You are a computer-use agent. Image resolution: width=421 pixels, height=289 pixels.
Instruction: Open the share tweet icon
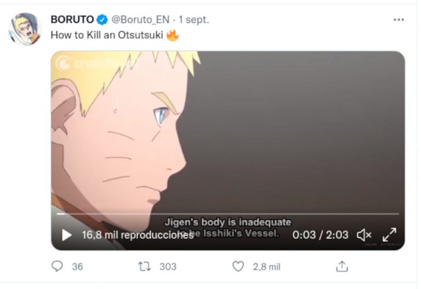pyautogui.click(x=342, y=267)
